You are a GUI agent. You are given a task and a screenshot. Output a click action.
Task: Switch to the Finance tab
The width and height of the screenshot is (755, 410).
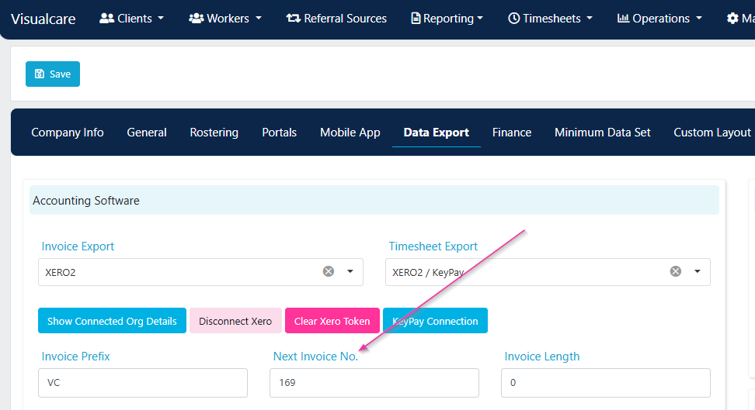click(512, 133)
